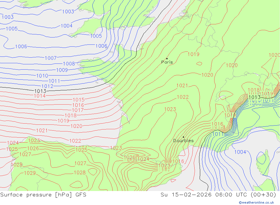Click the blue 1007 isobar label
The height and width of the screenshot is (205, 280).
pos(51,58)
